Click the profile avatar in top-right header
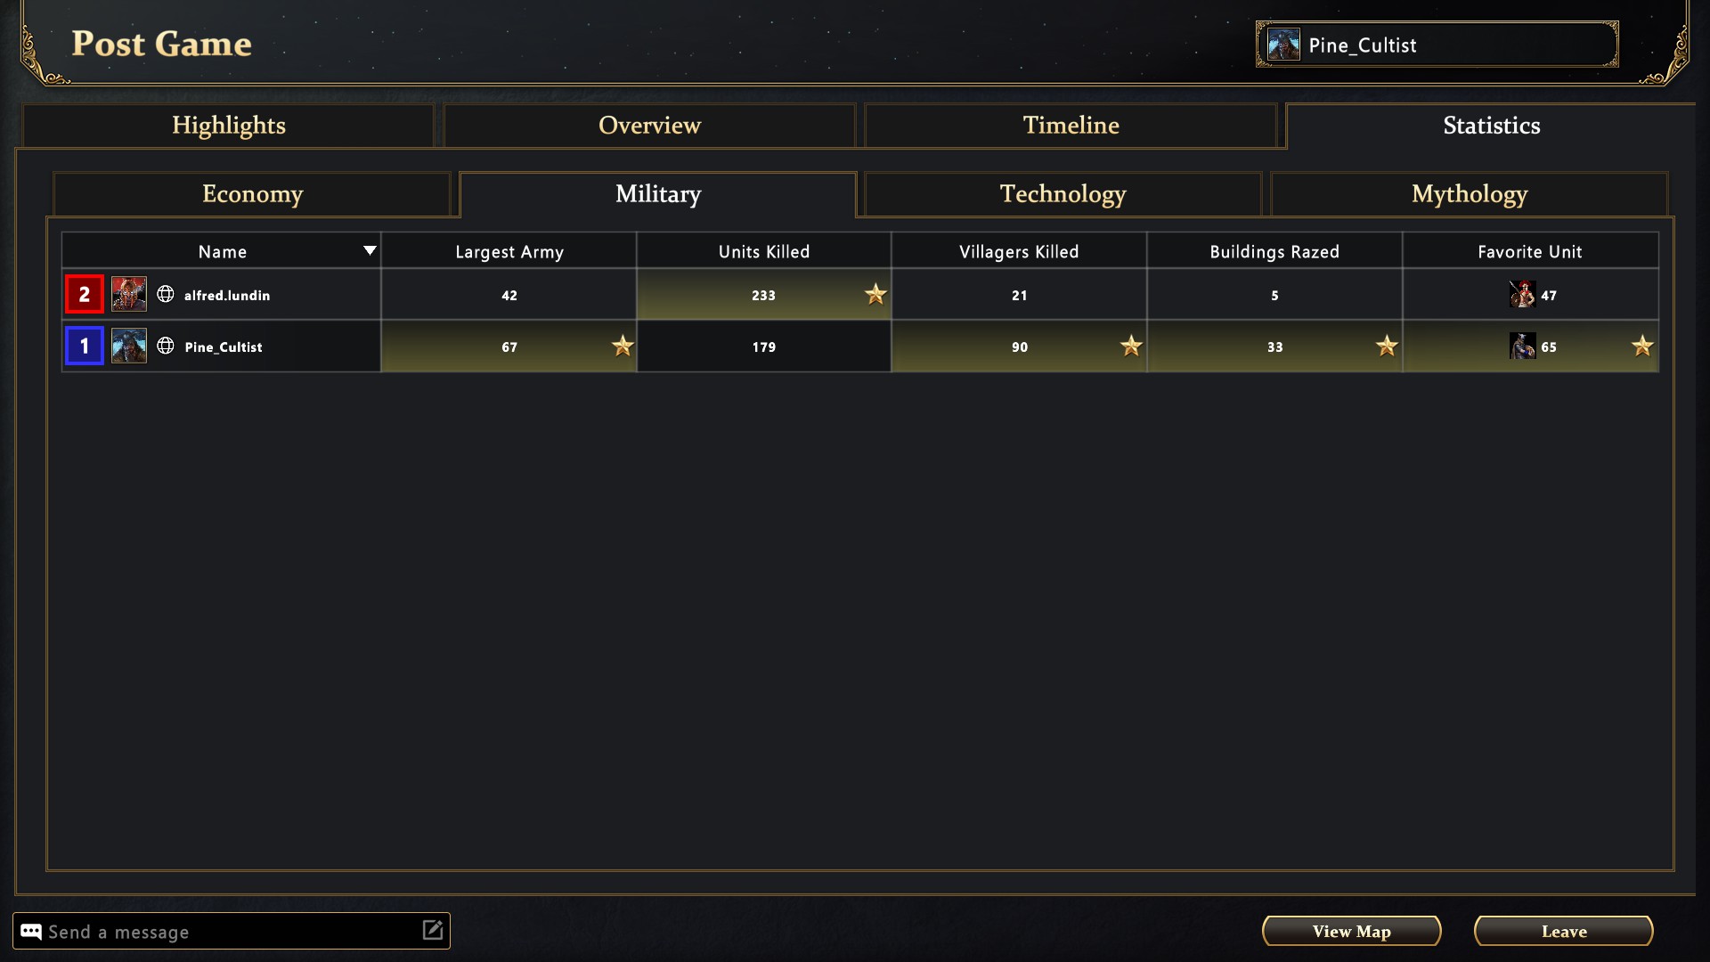 click(1283, 45)
